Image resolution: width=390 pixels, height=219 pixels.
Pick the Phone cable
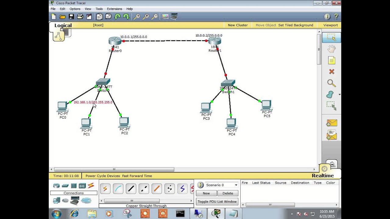pos(169,189)
